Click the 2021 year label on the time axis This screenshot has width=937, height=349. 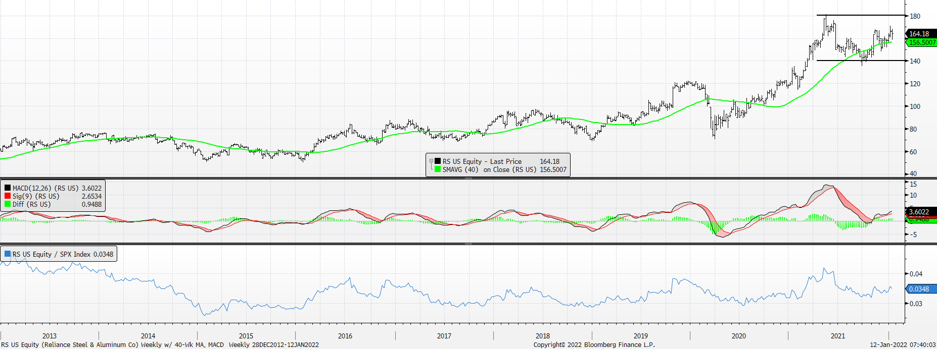tap(838, 336)
